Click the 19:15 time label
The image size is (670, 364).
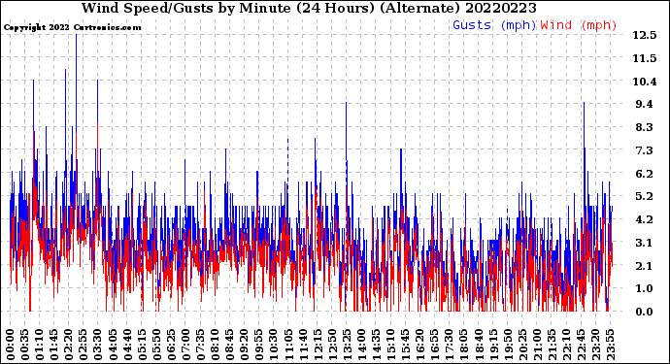493,345
